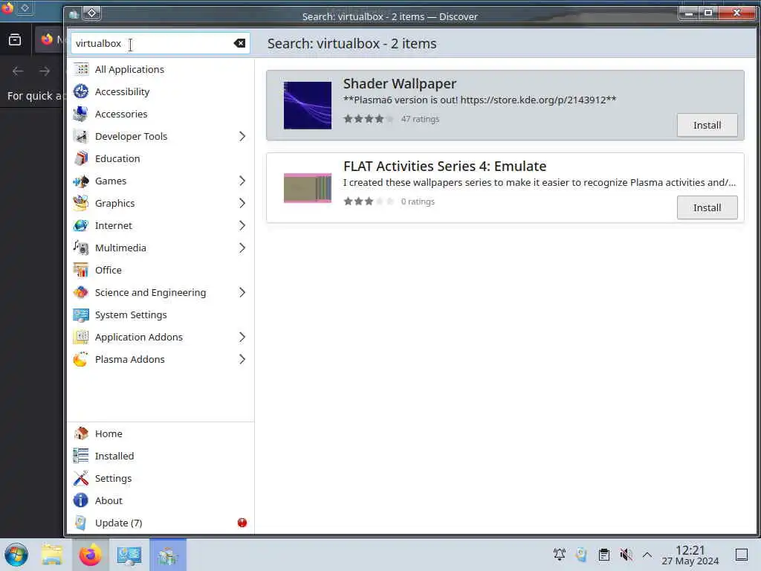Open the Discover Settings page
Image resolution: width=761 pixels, height=571 pixels.
(161, 478)
